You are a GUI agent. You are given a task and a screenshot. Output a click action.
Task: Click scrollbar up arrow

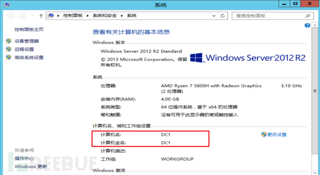tap(315, 26)
